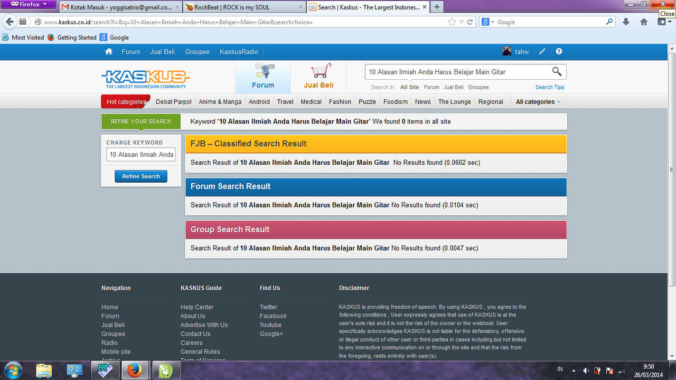This screenshot has height=380, width=676.
Task: Select All Site search scope
Action: click(409, 87)
